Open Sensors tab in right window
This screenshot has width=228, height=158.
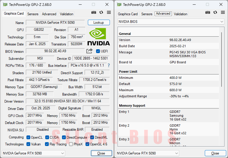tap(147, 14)
